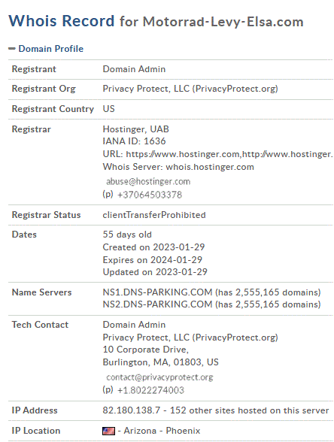Screen dimensions: 334x442
Task: Click the Hostinger, UAB registrar name
Action: [135, 129]
